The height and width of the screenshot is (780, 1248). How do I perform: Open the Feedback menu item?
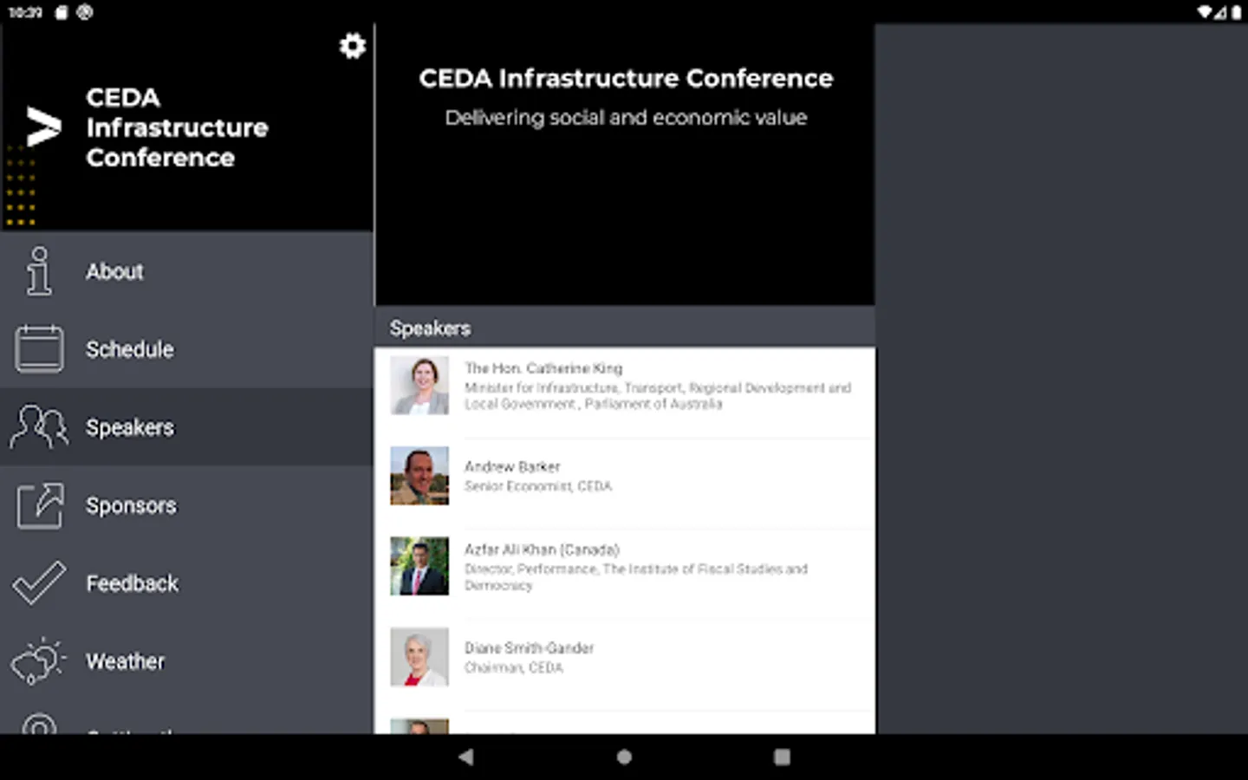pos(187,583)
